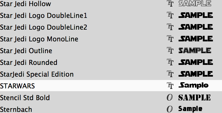The width and height of the screenshot is (222, 113).
Task: Click the OpenType icon next to Sternbach
Action: click(x=170, y=109)
